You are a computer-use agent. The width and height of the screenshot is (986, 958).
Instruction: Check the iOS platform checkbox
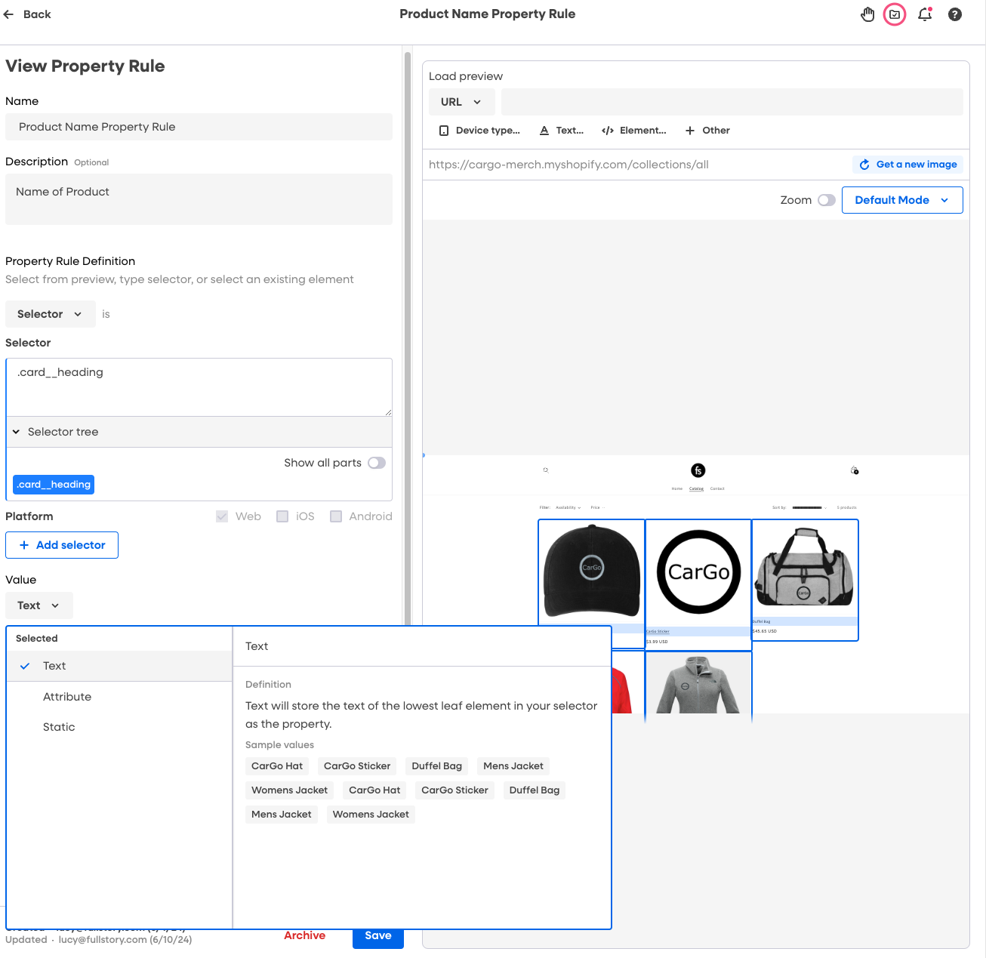(282, 516)
